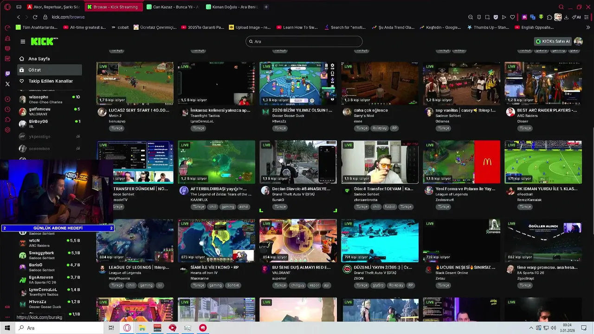The image size is (594, 334).
Task: Open the user profile avatar on Kick
Action: point(578,41)
